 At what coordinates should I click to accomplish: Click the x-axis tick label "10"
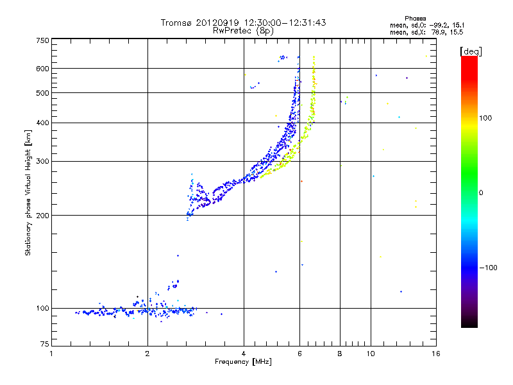[371, 354]
